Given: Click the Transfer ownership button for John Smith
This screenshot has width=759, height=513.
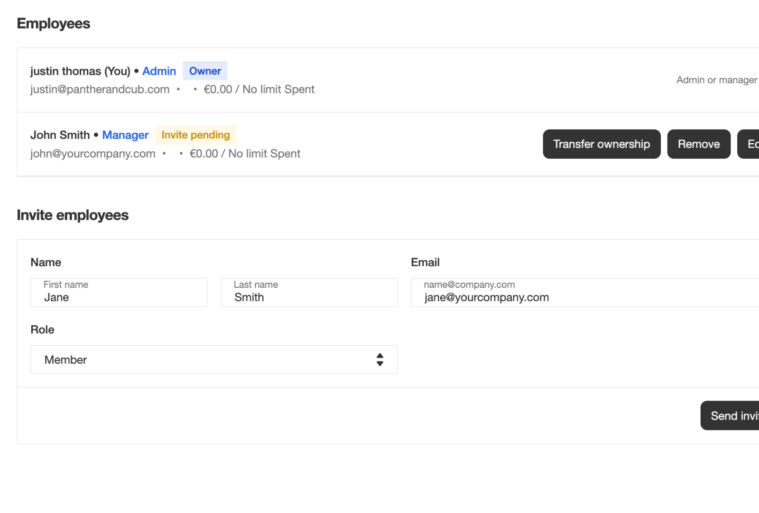Looking at the screenshot, I should pos(602,144).
